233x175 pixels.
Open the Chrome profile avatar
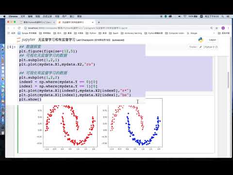pos(223,28)
